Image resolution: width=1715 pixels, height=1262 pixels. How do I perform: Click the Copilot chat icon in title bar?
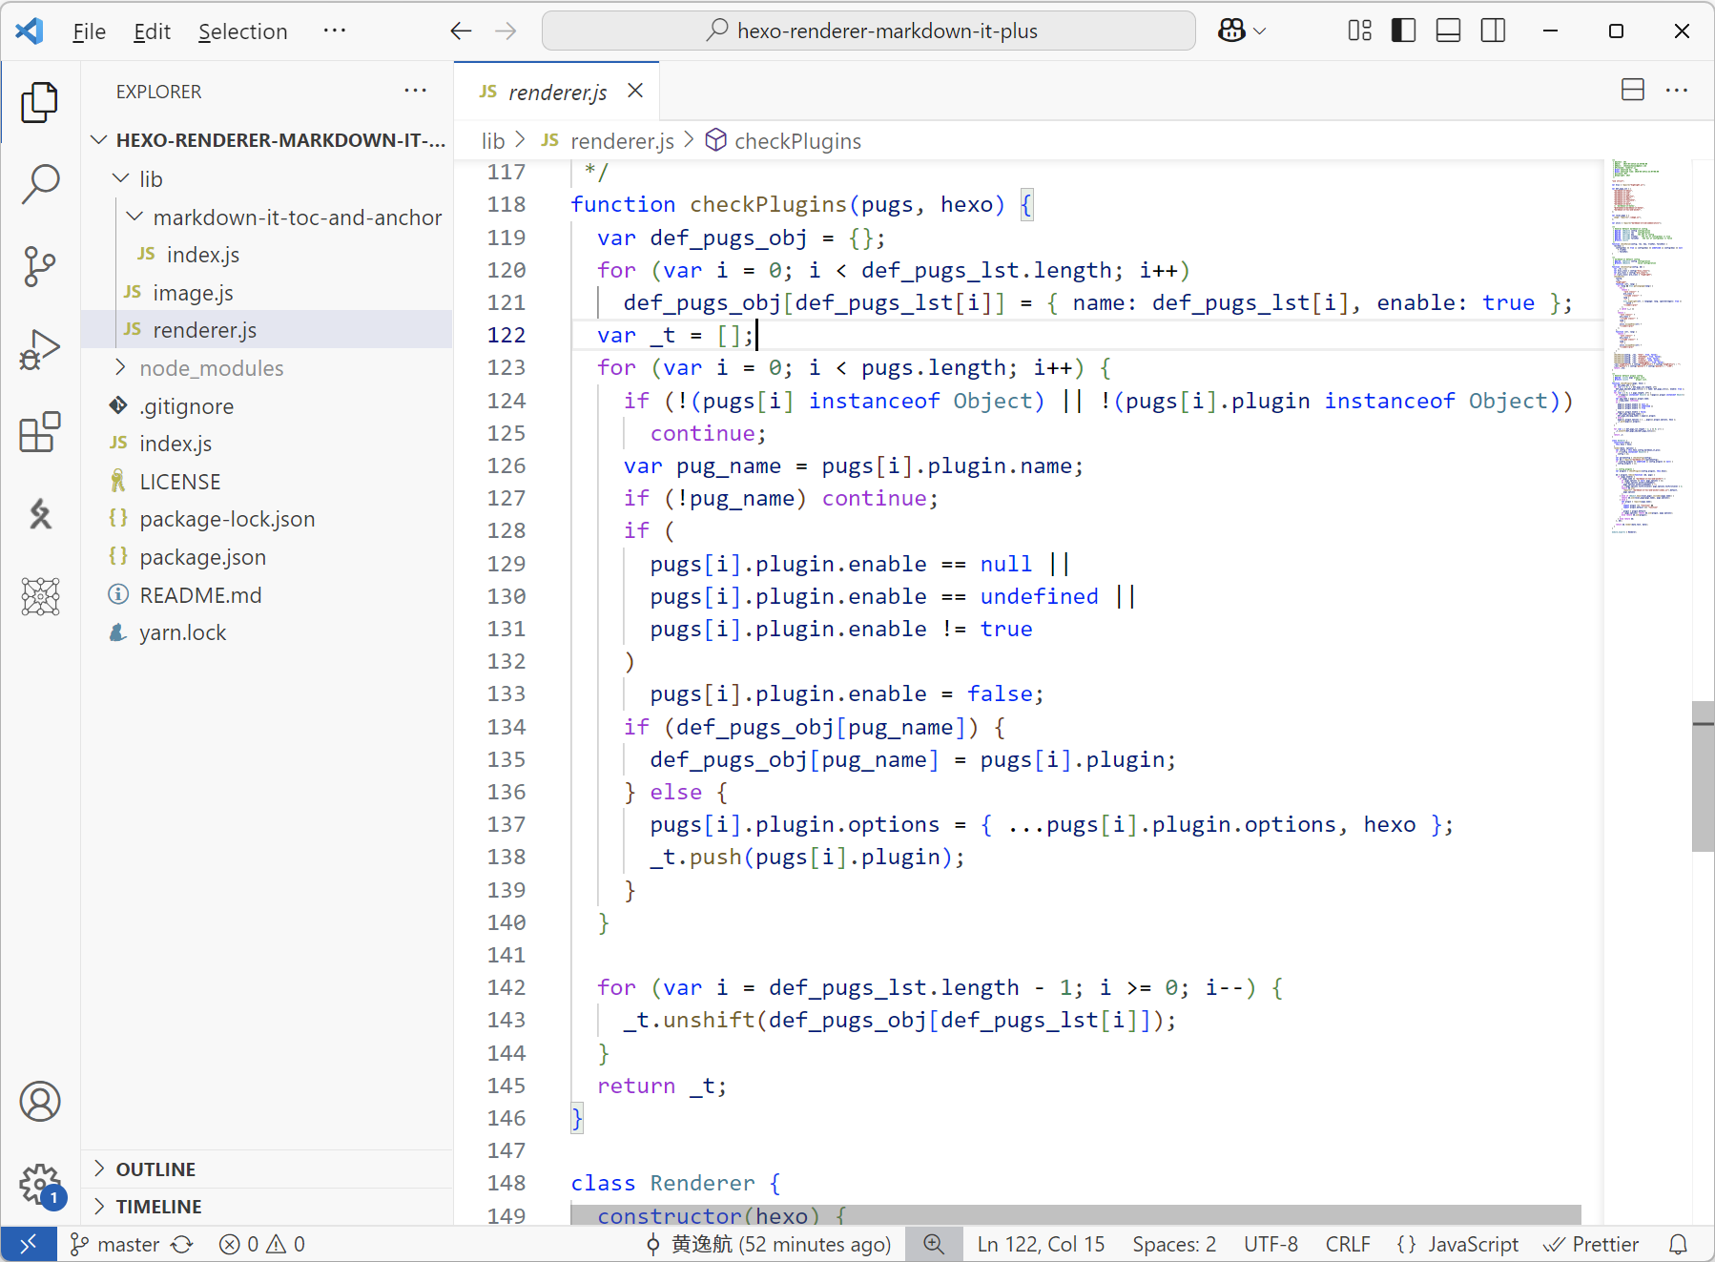[1231, 31]
